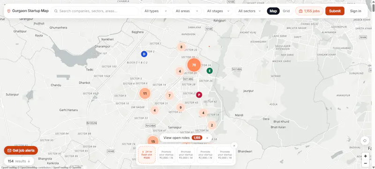Viewport: 375px width, 169px height.
Task: Open the cluster marker labeled 9
Action: pos(180,107)
